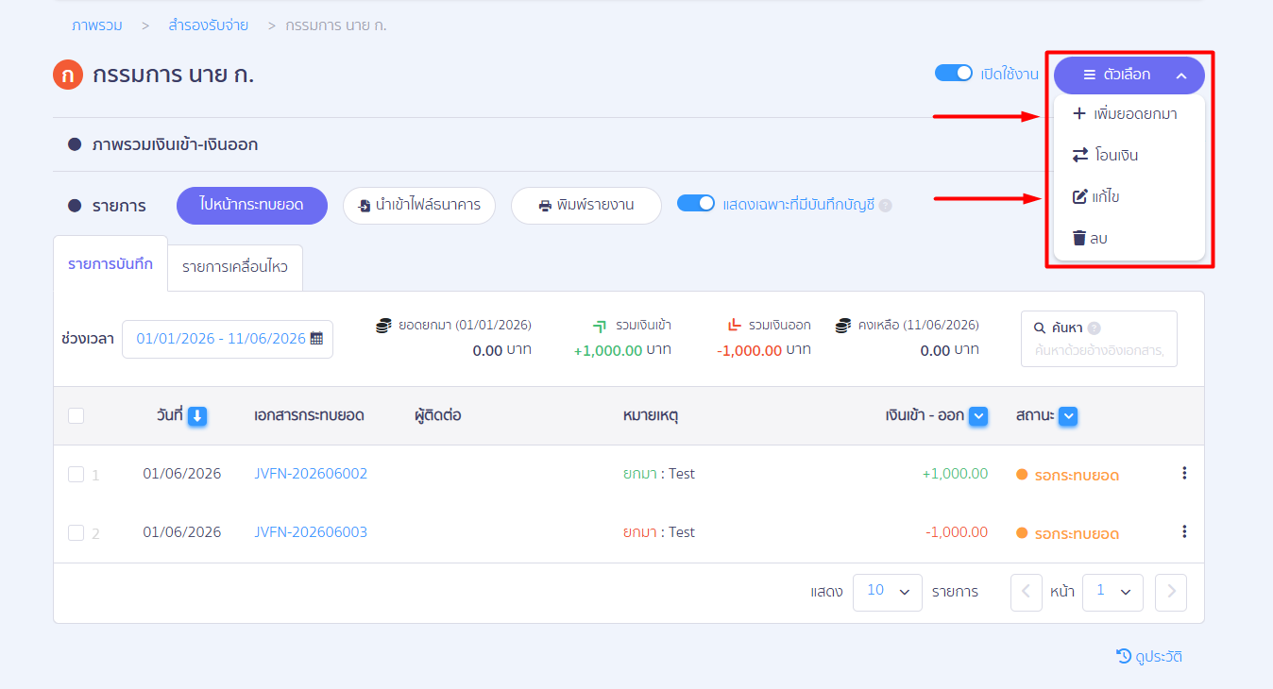
Task: Check the row 2 checkbox
Action: 76,532
